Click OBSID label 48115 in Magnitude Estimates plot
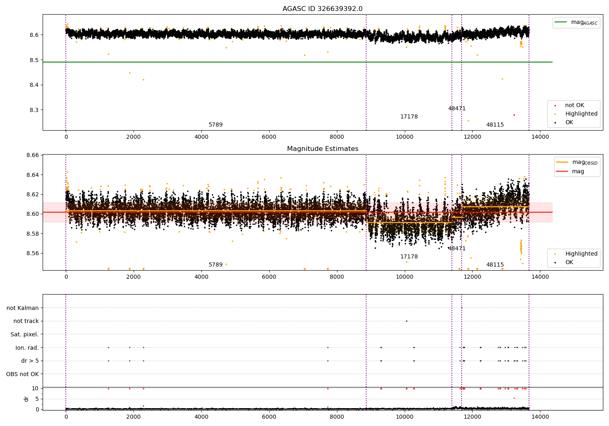This screenshot has width=609, height=426. pos(495,265)
